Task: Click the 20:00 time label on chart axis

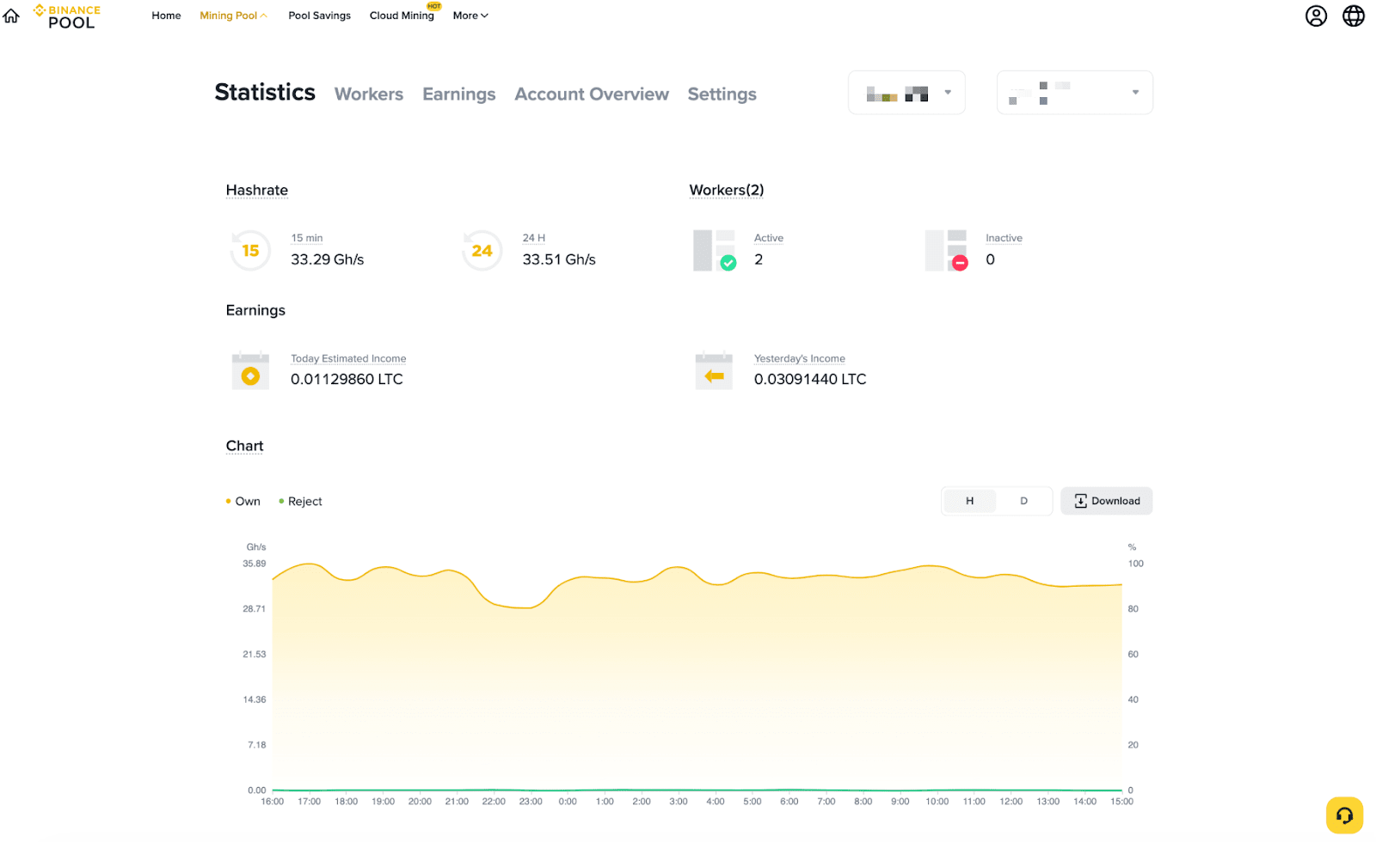Action: 420,802
